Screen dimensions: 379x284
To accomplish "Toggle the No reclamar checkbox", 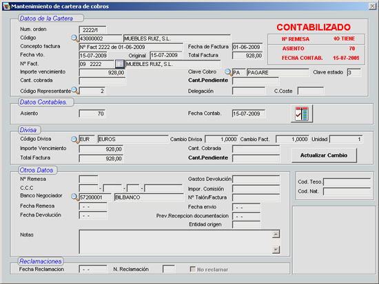I will (193, 269).
